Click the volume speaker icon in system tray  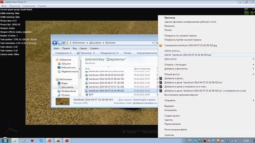pos(236,141)
